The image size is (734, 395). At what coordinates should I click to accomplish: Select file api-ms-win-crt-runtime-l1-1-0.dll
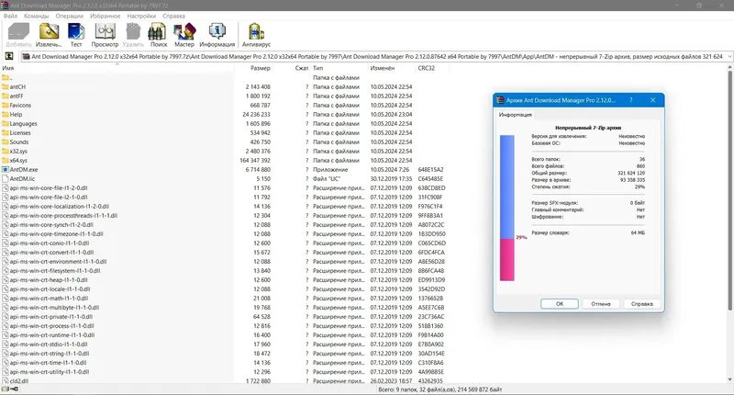pyautogui.click(x=52, y=335)
